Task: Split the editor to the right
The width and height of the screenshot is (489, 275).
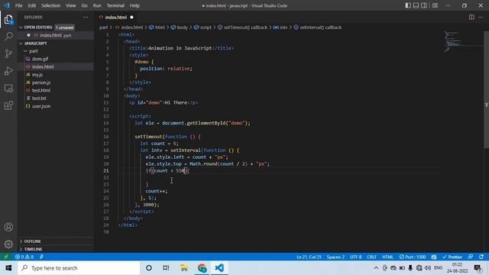Action: (x=471, y=18)
